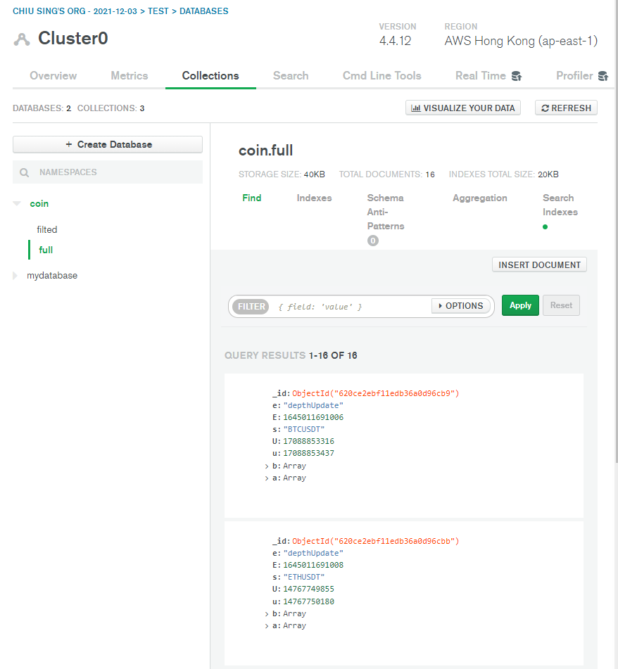The image size is (618, 669).
Task: Open the Indexes sub-tab
Action: point(314,198)
